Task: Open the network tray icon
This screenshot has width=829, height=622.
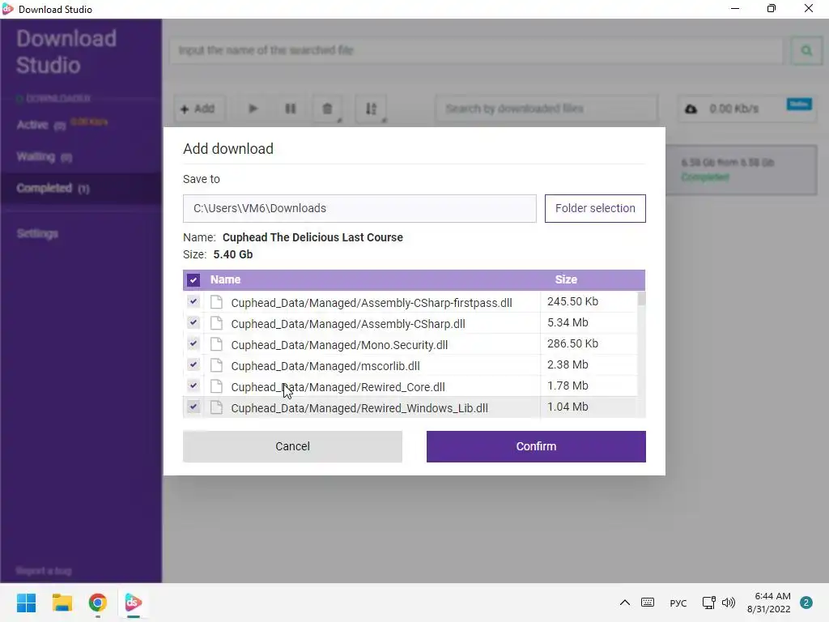Action: coord(708,603)
